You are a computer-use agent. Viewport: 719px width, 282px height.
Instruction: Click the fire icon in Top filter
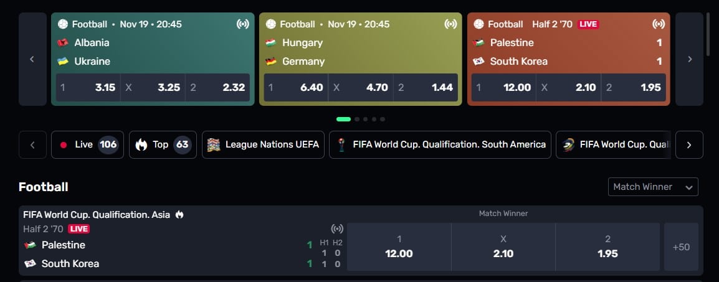[x=141, y=145]
